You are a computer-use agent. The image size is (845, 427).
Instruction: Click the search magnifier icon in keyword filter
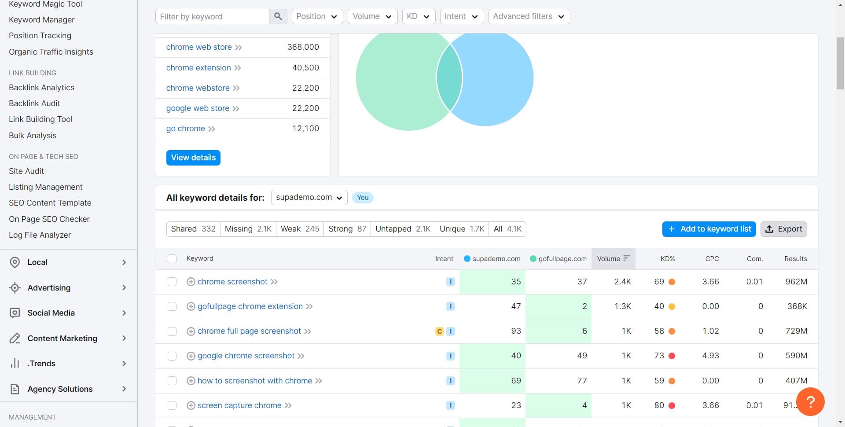tap(278, 17)
